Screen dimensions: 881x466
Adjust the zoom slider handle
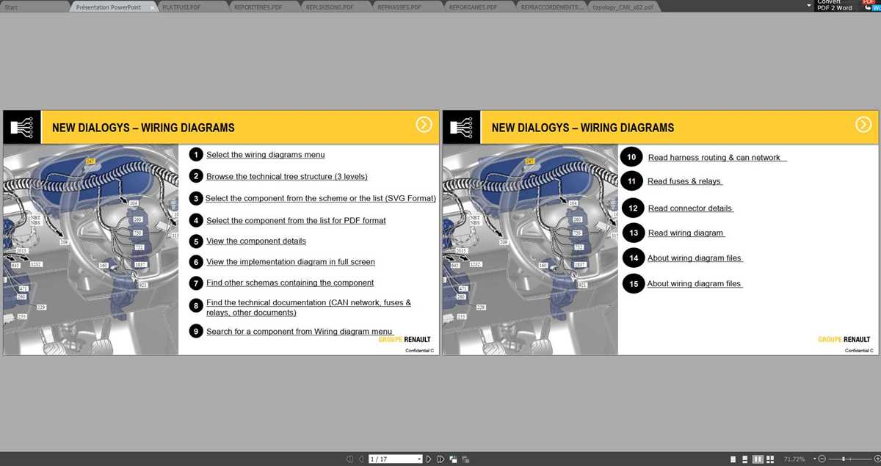(x=844, y=459)
